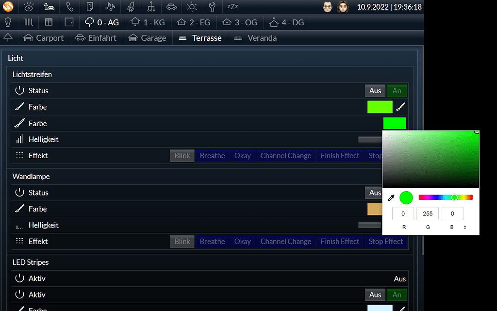Open the rocket icon in top bar
Image resolution: width=497 pixels, height=311 pixels.
[131, 7]
